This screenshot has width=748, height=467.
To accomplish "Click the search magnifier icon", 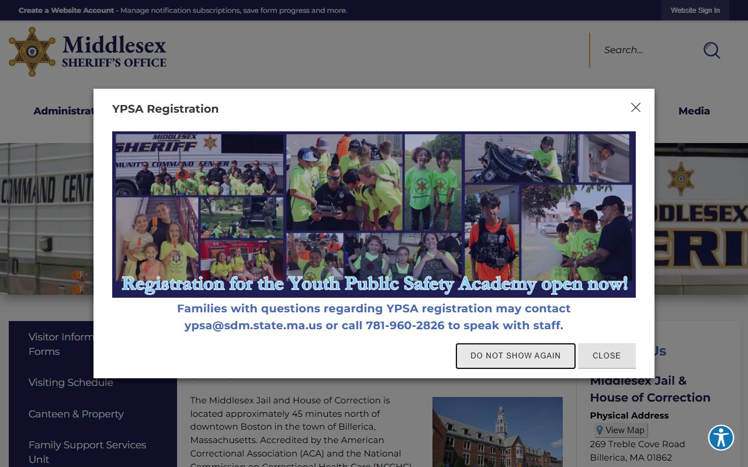I will [x=712, y=50].
